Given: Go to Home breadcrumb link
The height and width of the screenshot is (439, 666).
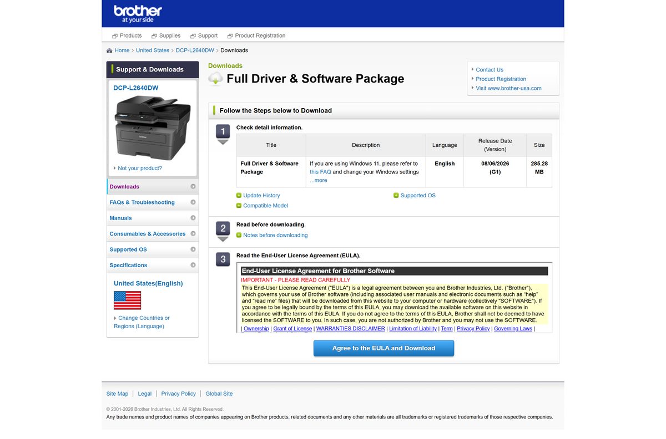Looking at the screenshot, I should [122, 50].
